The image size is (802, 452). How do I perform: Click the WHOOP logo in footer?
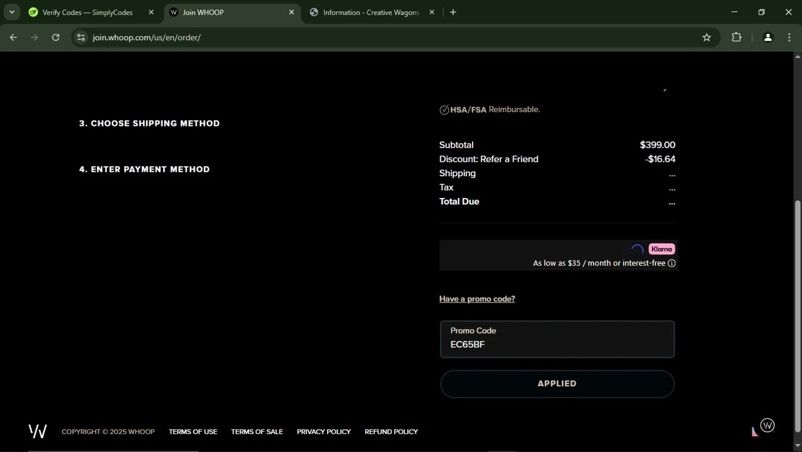click(37, 431)
